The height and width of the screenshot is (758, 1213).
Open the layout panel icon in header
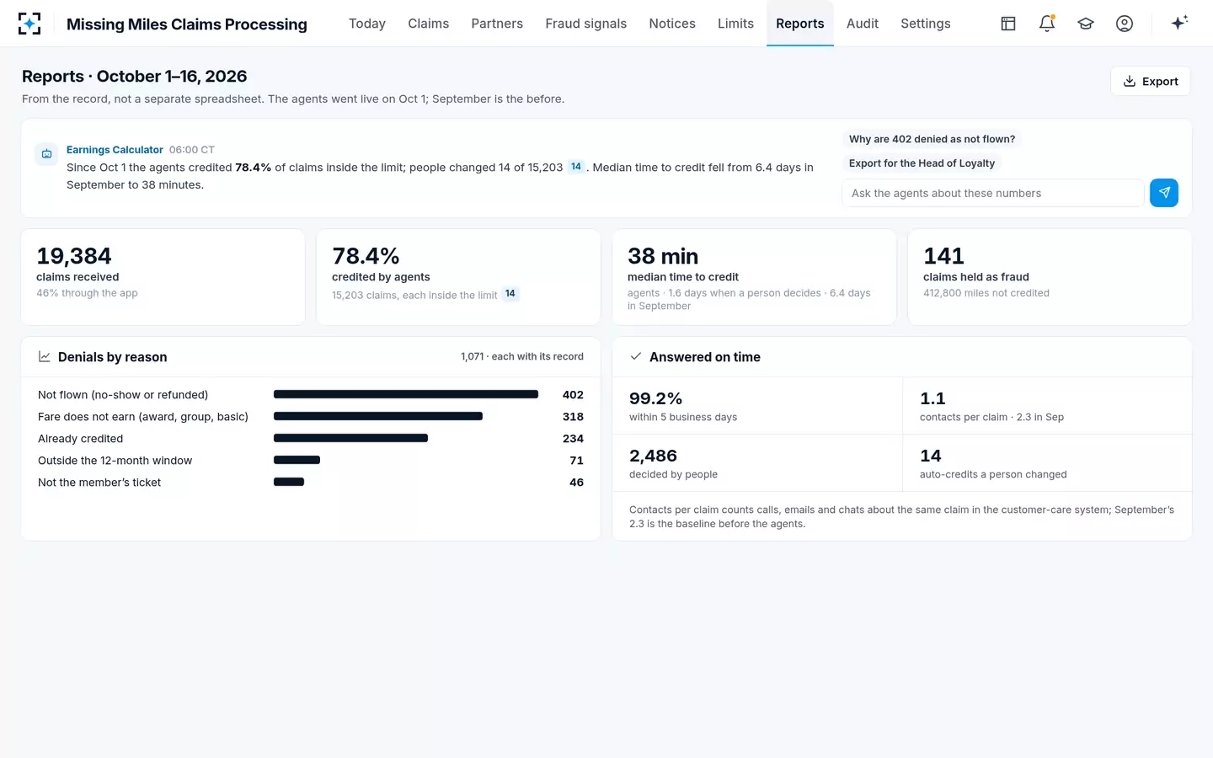(1008, 24)
